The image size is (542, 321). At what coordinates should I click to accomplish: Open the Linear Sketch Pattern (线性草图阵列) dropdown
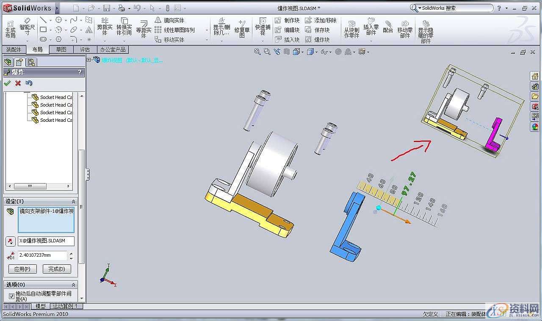pos(206,30)
